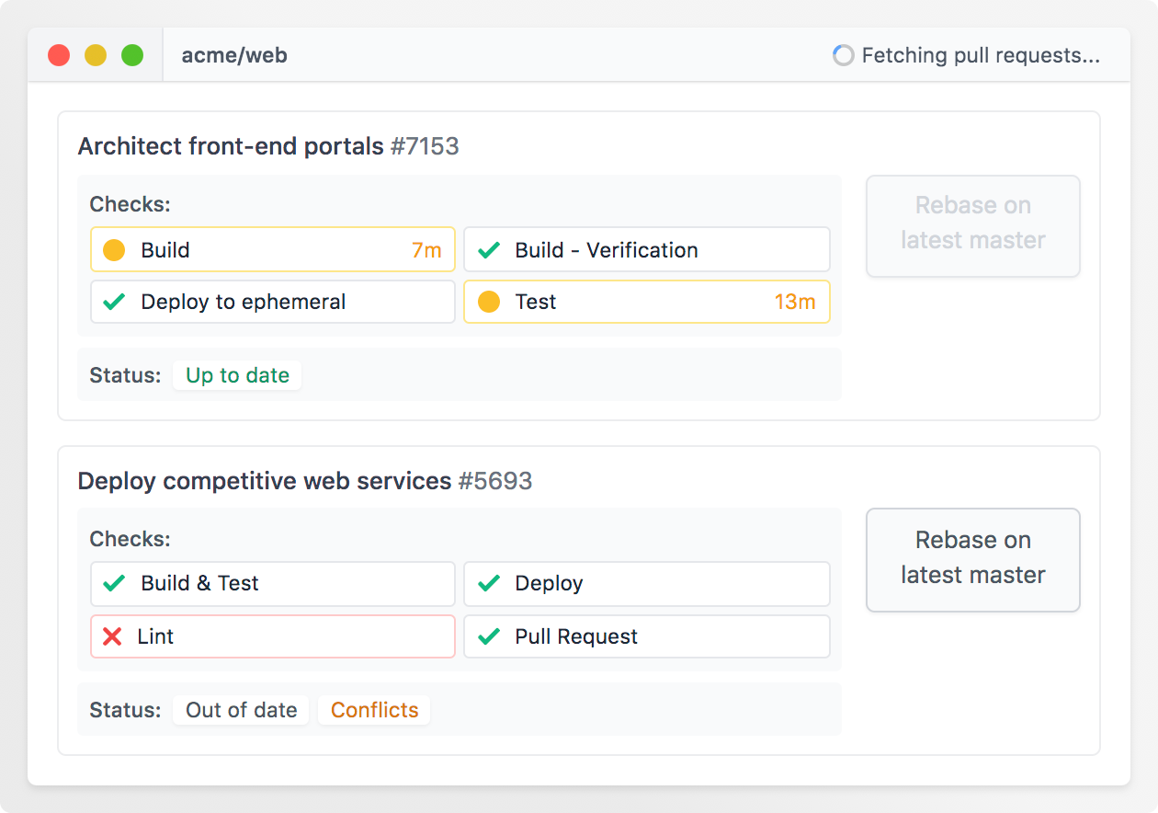
Task: Click the red X icon on Lint check
Action: [112, 636]
